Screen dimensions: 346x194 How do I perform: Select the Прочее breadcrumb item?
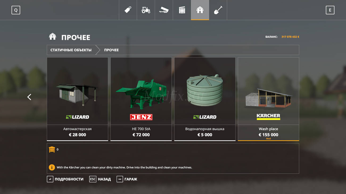pos(111,50)
